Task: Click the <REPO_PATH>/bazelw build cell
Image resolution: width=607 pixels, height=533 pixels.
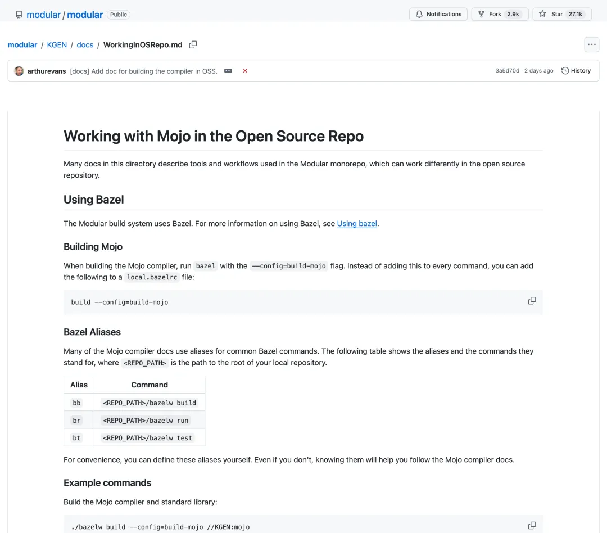Action: [x=150, y=403]
